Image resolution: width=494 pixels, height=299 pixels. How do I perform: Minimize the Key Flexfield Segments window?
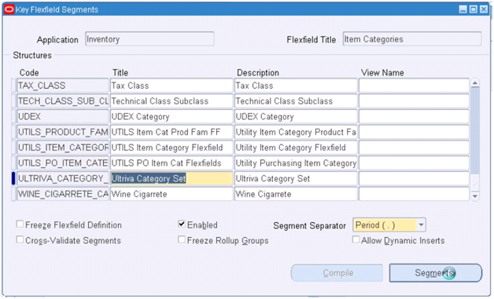tap(463, 9)
